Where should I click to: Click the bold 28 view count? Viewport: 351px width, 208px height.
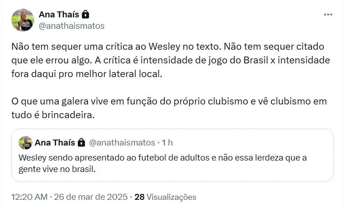click(x=140, y=197)
